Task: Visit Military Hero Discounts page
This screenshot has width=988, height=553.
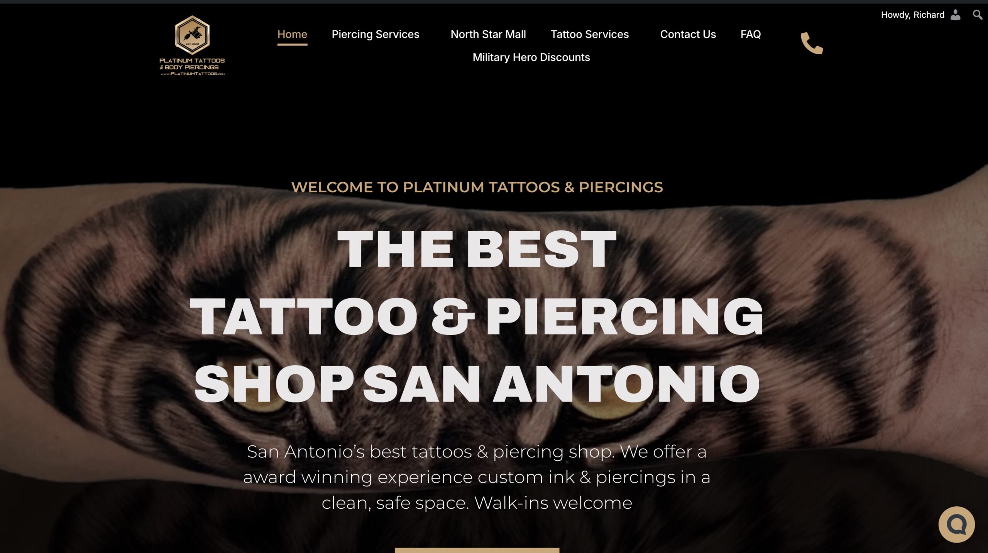Action: [531, 57]
